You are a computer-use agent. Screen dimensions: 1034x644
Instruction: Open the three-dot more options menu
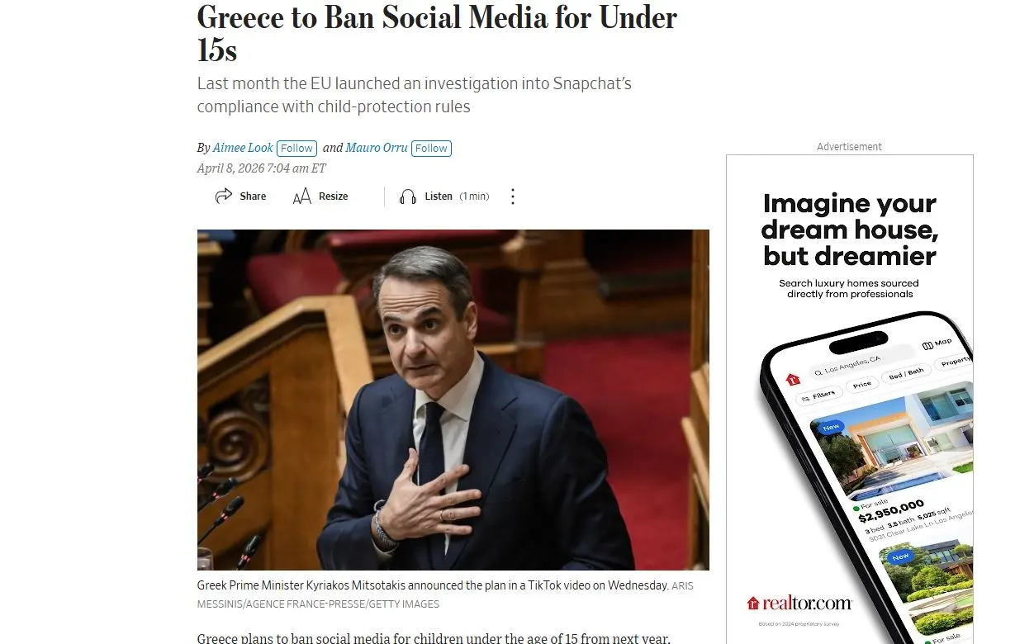point(513,197)
